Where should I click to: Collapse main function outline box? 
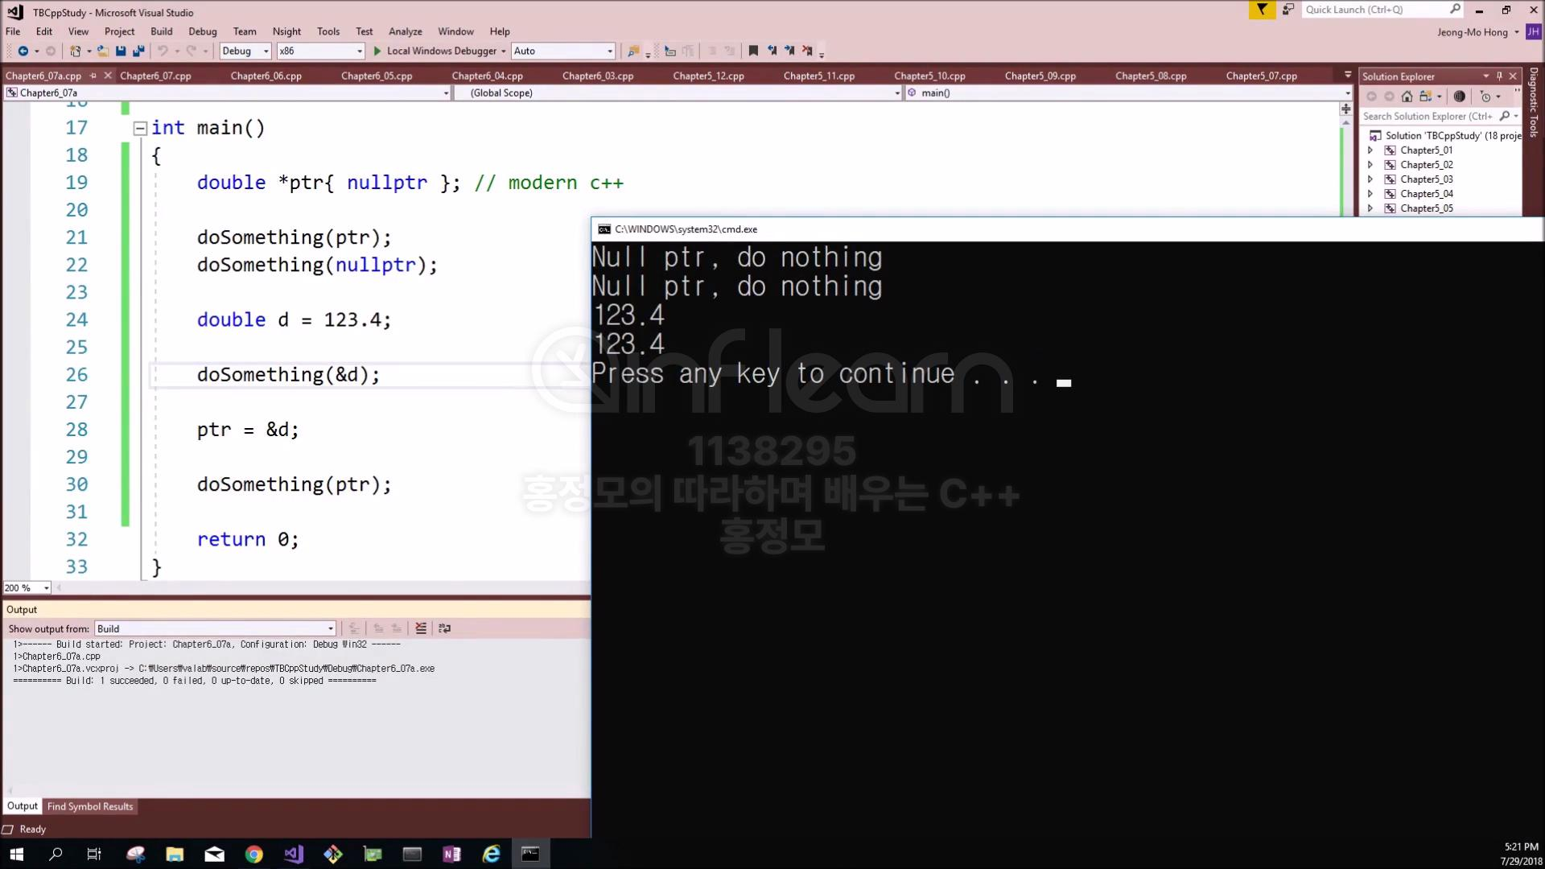point(140,128)
